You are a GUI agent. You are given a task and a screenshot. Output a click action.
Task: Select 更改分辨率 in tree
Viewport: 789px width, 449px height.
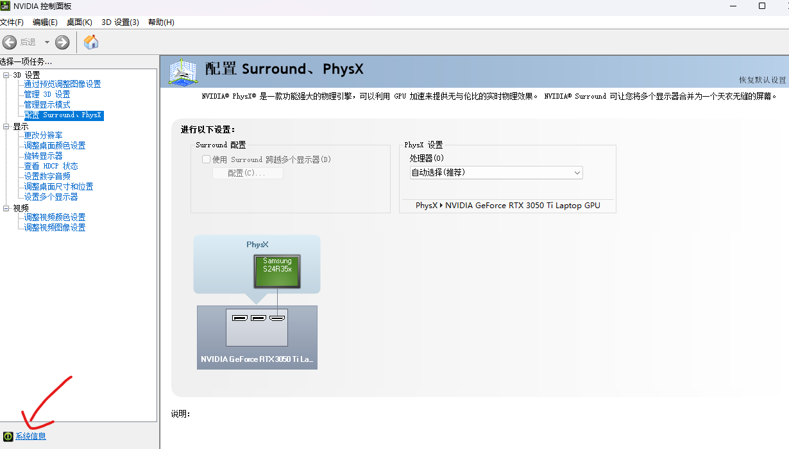[x=43, y=135]
